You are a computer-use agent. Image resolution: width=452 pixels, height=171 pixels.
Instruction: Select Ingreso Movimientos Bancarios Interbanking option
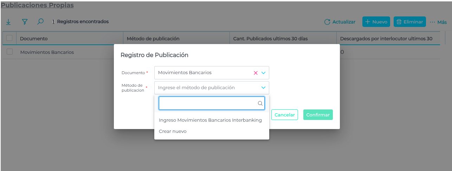point(212,120)
